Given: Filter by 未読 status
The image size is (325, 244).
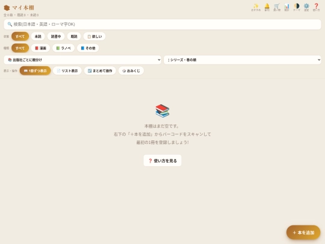Looking at the screenshot, I should click(x=38, y=36).
